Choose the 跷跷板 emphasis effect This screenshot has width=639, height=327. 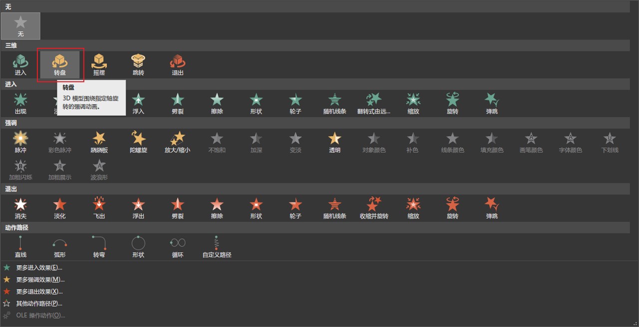(99, 142)
